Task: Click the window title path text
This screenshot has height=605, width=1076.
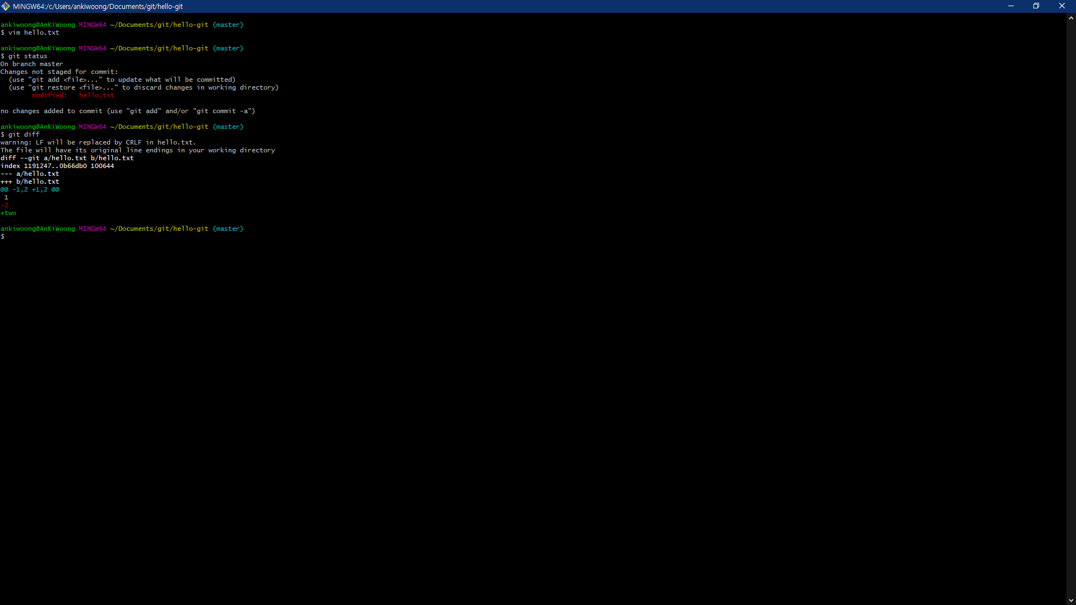Action: click(x=98, y=7)
